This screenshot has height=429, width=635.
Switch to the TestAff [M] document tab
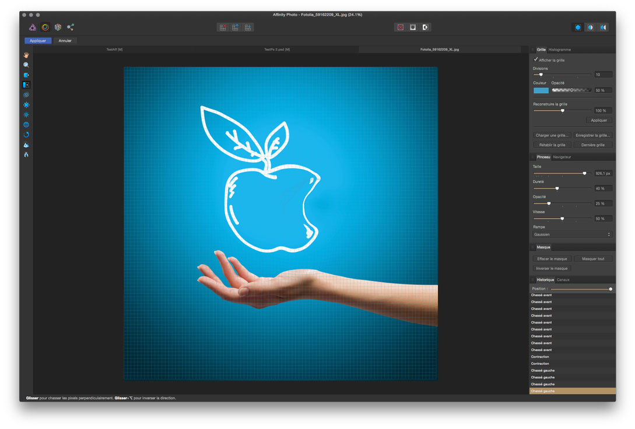click(x=114, y=50)
